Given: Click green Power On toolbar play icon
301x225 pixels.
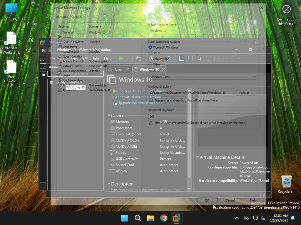Looking at the screenshot, I should point(121,58).
